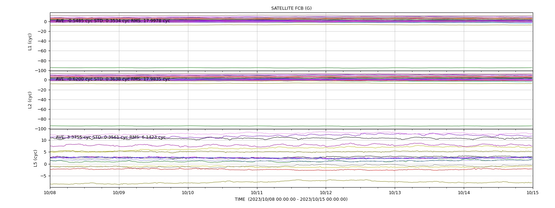Click the L2 (cyc) axis label
555x208 pixels.
tap(30, 100)
